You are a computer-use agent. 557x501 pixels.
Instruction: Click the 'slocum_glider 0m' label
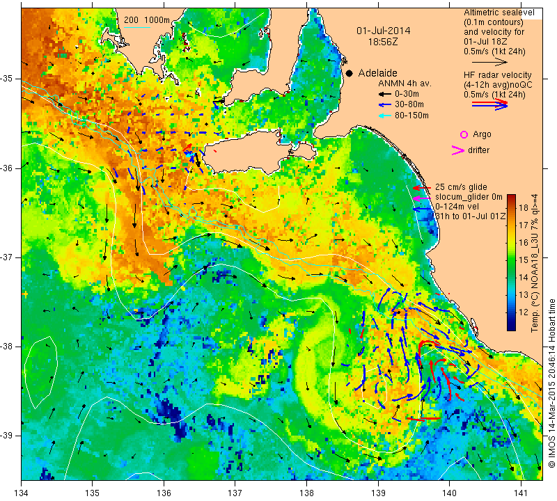(469, 197)
